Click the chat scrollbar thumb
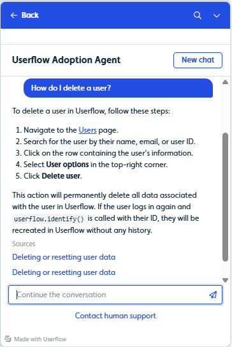This screenshot has width=232, height=347. click(x=225, y=197)
